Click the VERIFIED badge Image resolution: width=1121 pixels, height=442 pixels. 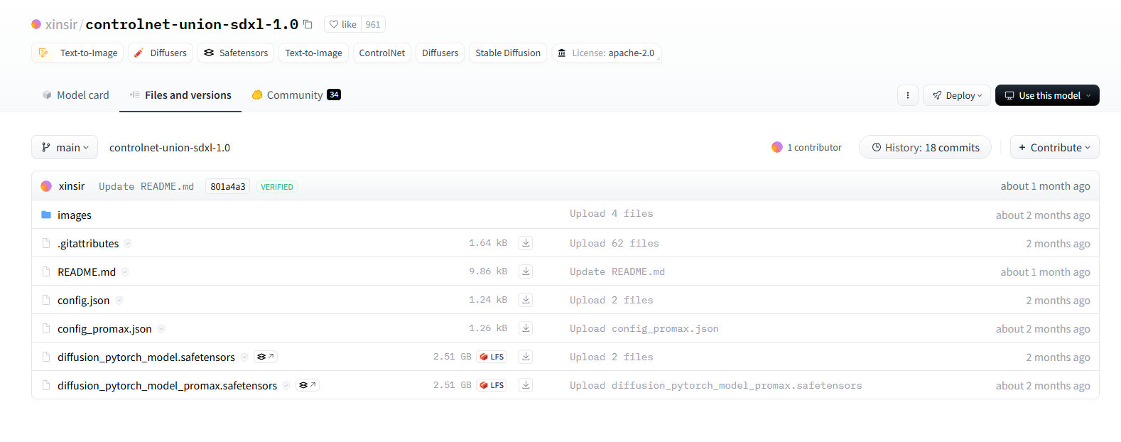[276, 187]
